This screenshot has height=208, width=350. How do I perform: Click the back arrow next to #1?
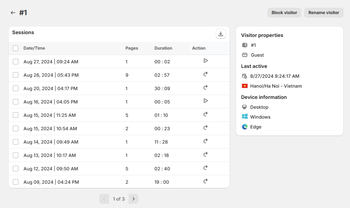click(13, 13)
